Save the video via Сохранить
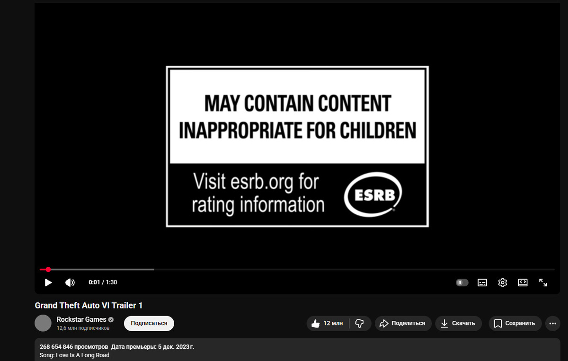The height and width of the screenshot is (361, 568). coord(515,323)
